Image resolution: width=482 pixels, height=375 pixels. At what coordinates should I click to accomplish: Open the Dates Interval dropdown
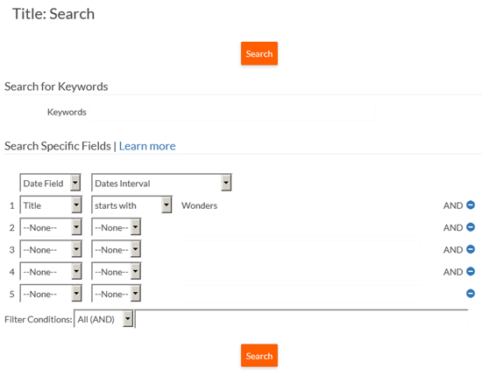pos(161,183)
